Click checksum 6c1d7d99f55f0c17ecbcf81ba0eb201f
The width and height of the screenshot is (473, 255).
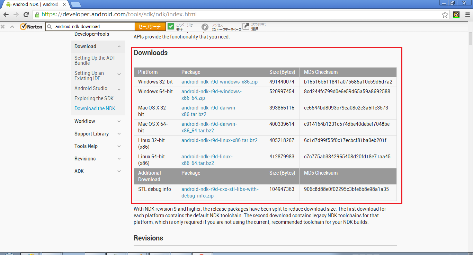pyautogui.click(x=345, y=140)
